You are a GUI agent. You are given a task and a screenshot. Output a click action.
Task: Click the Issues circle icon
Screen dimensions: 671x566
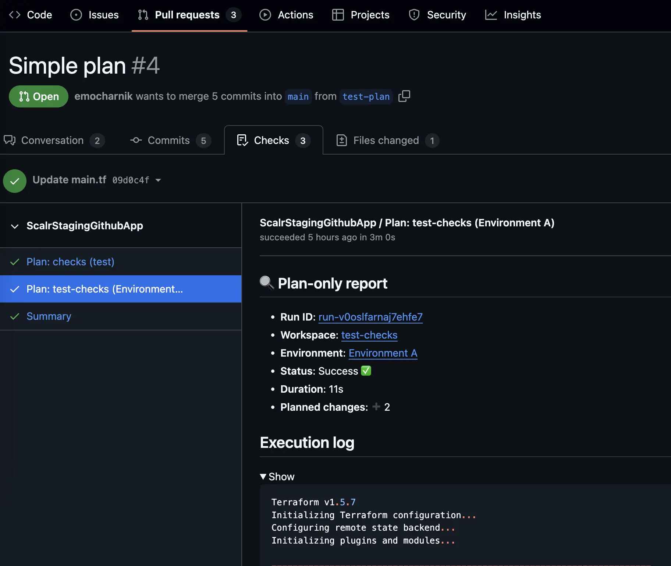pyautogui.click(x=76, y=15)
